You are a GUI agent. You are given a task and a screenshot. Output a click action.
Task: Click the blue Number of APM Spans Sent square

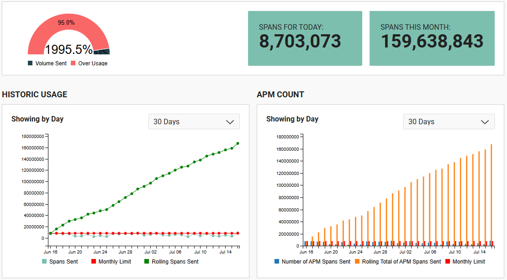[x=277, y=261]
